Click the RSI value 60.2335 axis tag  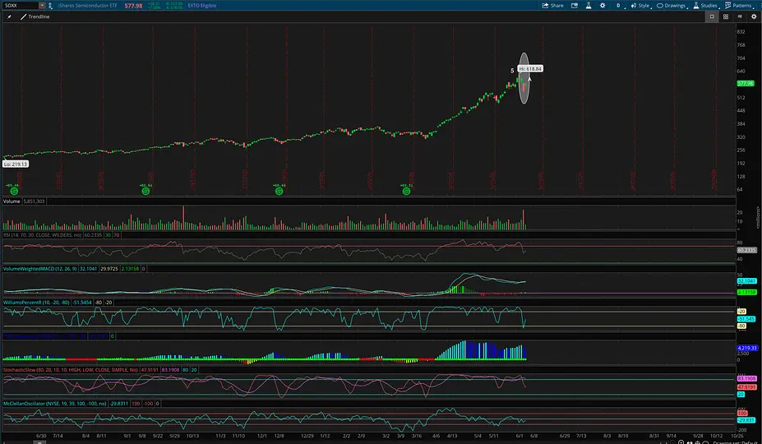coord(746,250)
